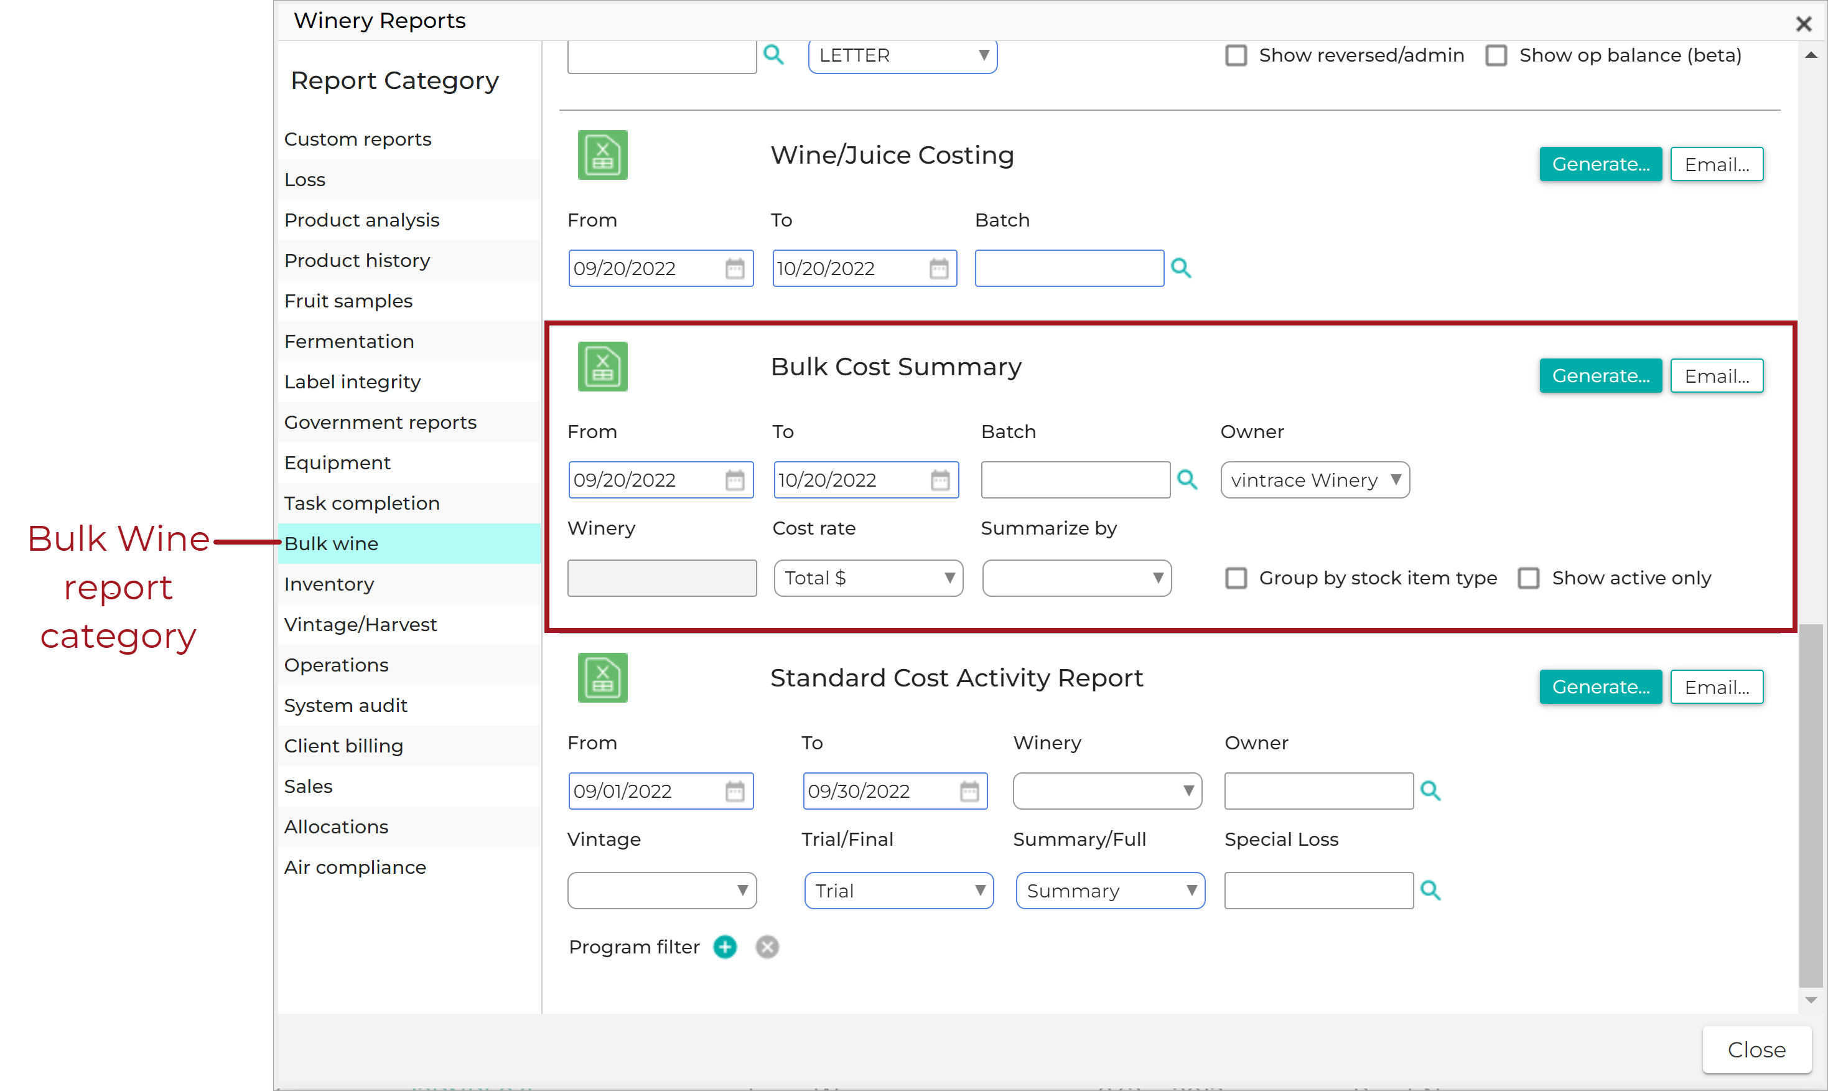Click the Wine/Juice Costing spreadsheet icon
Image resolution: width=1828 pixels, height=1091 pixels.
(602, 155)
